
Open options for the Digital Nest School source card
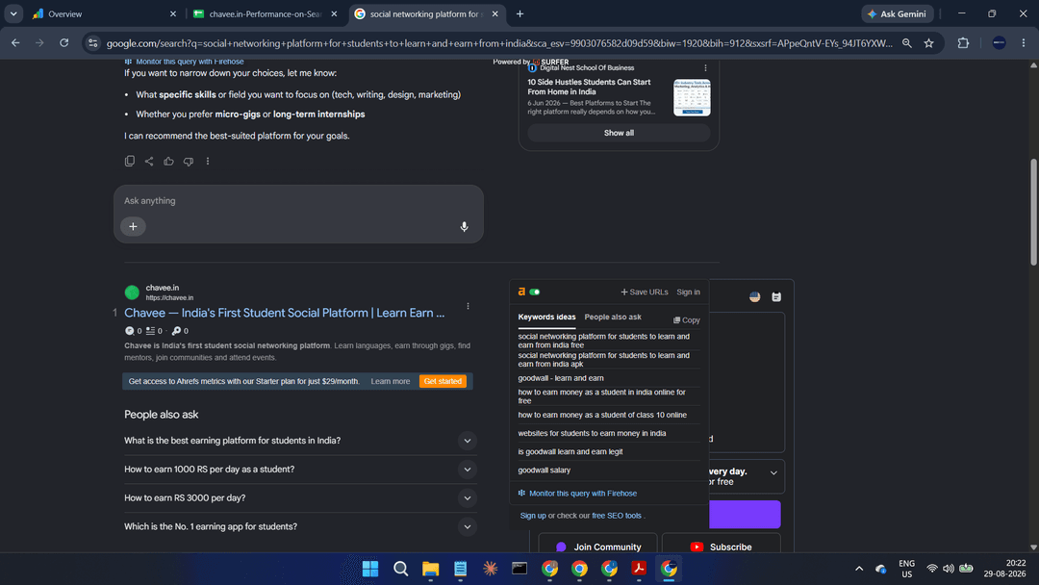pos(705,68)
